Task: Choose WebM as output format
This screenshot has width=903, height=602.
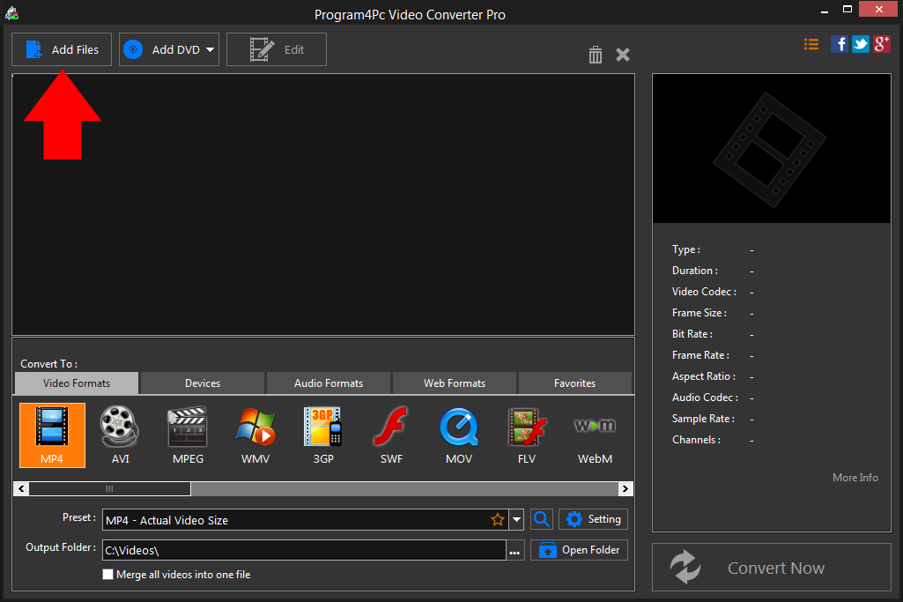Action: point(595,435)
